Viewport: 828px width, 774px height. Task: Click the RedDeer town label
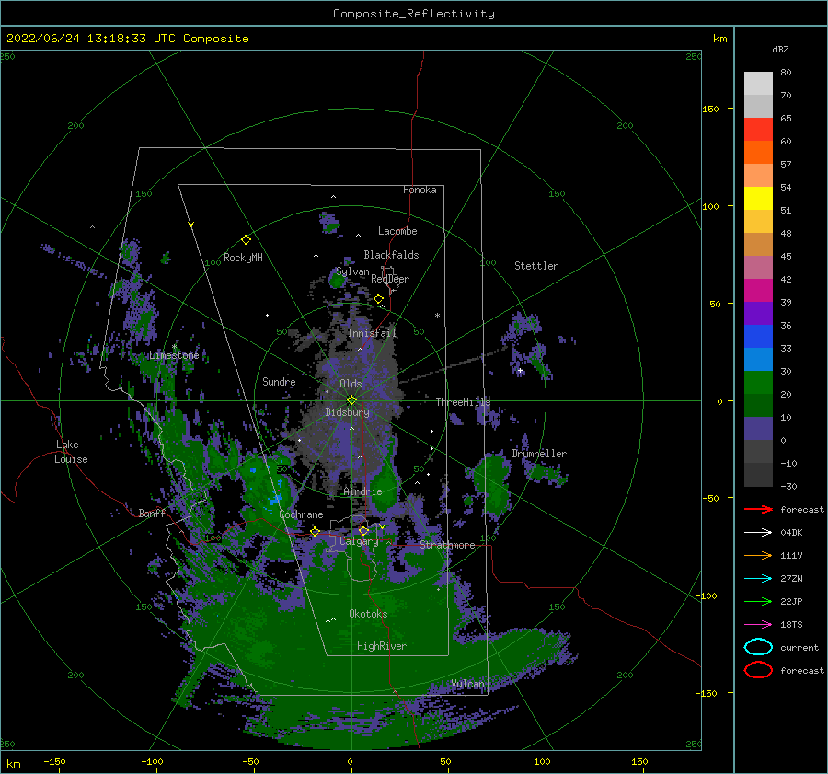pyautogui.click(x=390, y=279)
